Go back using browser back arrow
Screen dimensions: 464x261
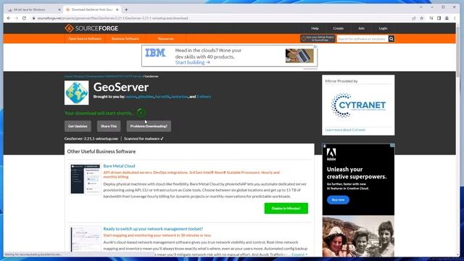[9, 18]
